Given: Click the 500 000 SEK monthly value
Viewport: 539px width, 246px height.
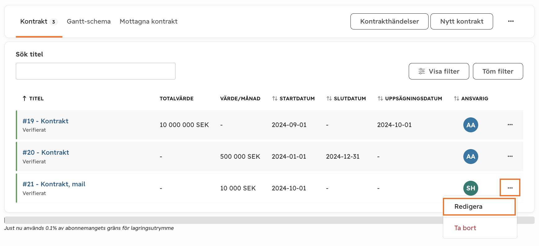Looking at the screenshot, I should coord(240,157).
